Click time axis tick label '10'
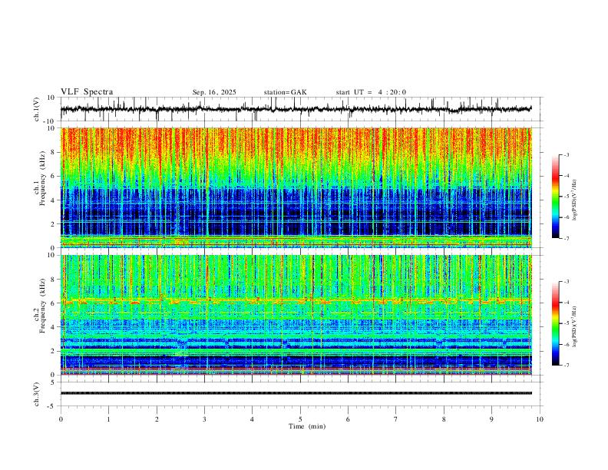 [x=540, y=419]
